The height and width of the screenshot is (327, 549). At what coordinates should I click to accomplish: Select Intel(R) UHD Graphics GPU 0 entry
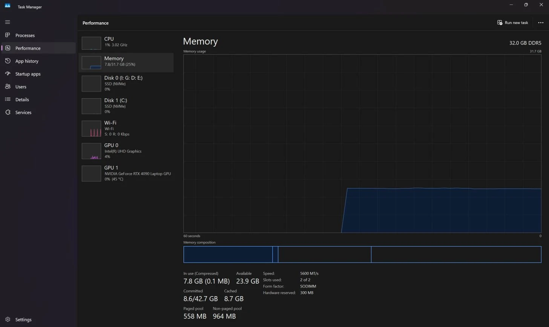click(x=126, y=151)
